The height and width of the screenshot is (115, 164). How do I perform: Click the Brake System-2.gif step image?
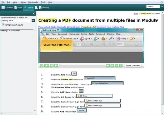point(102,106)
